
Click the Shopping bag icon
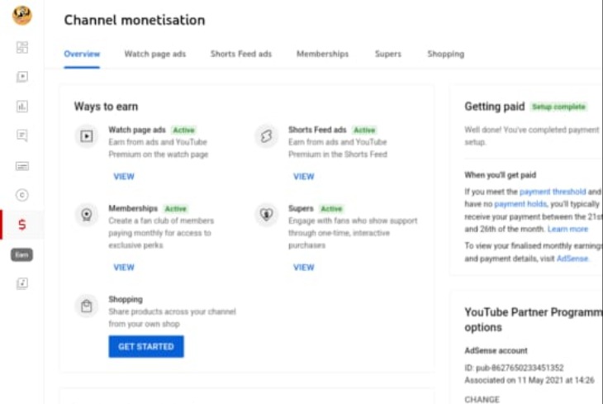point(87,306)
